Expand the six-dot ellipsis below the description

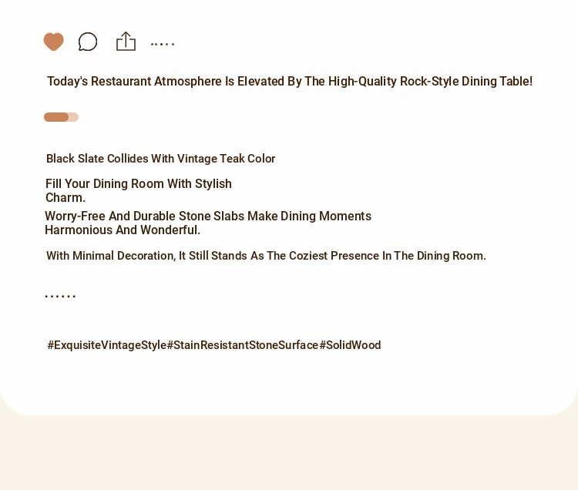click(60, 296)
